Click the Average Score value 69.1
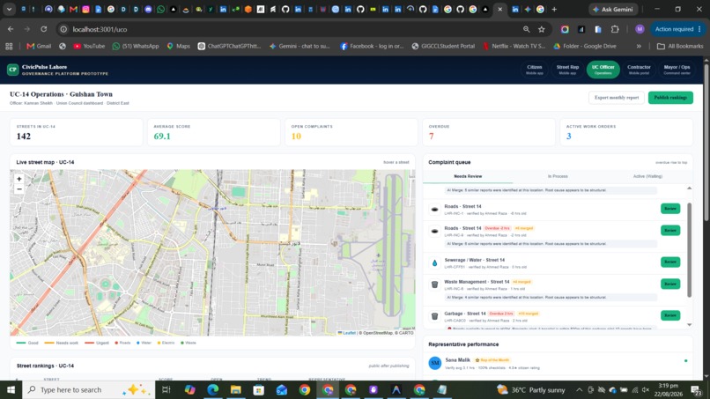 click(162, 137)
